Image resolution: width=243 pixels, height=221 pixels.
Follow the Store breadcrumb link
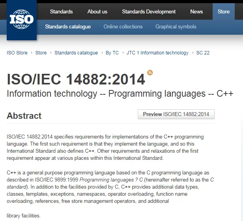click(41, 53)
